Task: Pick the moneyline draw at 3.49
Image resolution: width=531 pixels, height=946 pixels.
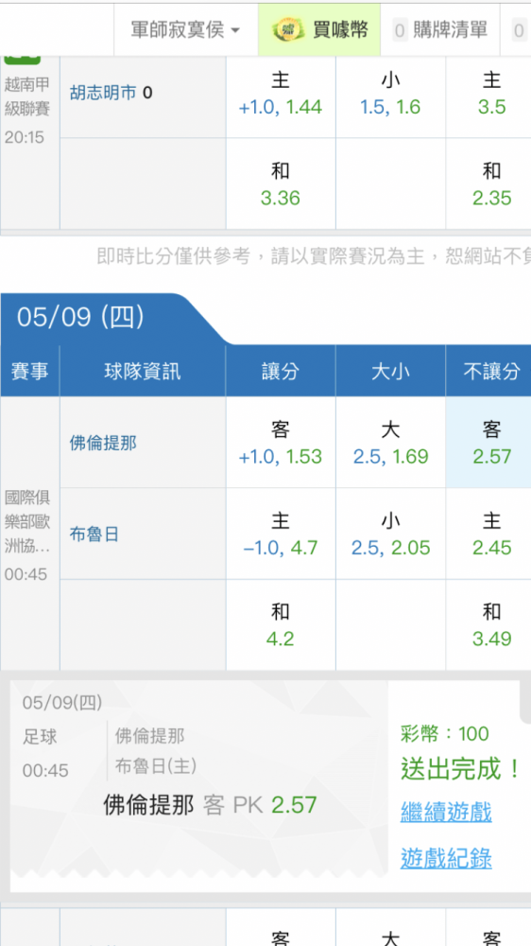Action: (488, 625)
